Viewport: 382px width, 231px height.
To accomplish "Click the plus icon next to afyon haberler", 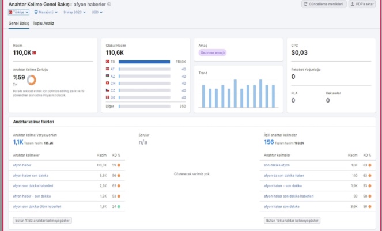I will point(109,4).
